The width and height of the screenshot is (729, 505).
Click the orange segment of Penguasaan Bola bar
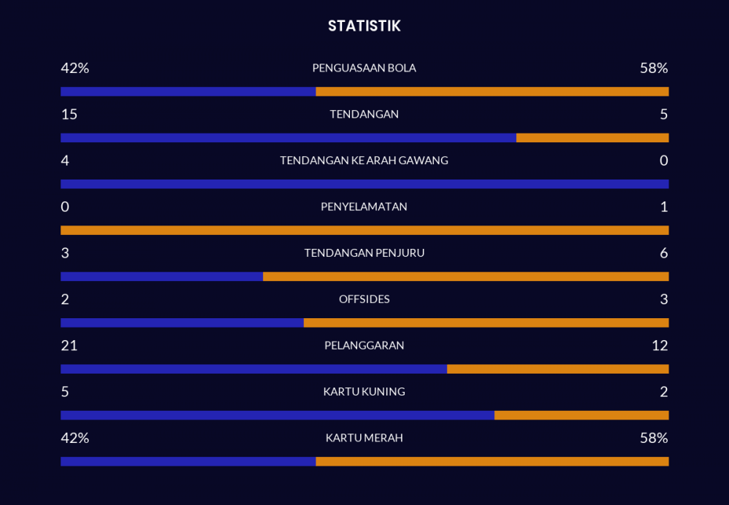(492, 92)
